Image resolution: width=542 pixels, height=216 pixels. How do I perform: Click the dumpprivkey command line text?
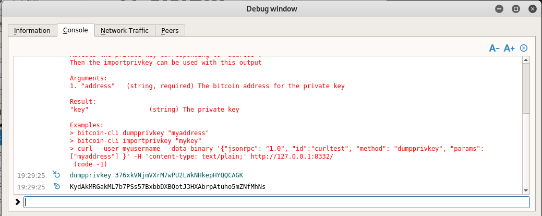156,175
